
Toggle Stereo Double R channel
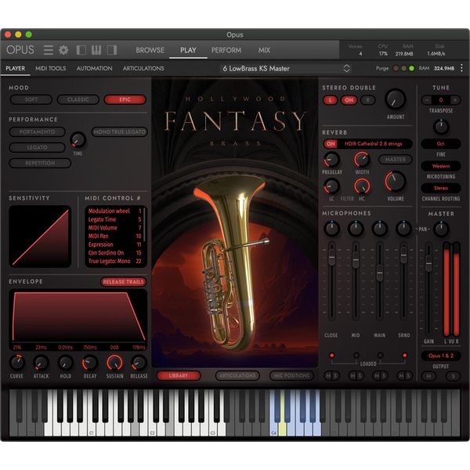[368, 100]
